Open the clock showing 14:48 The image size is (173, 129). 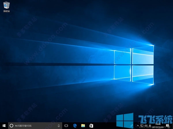(158, 126)
